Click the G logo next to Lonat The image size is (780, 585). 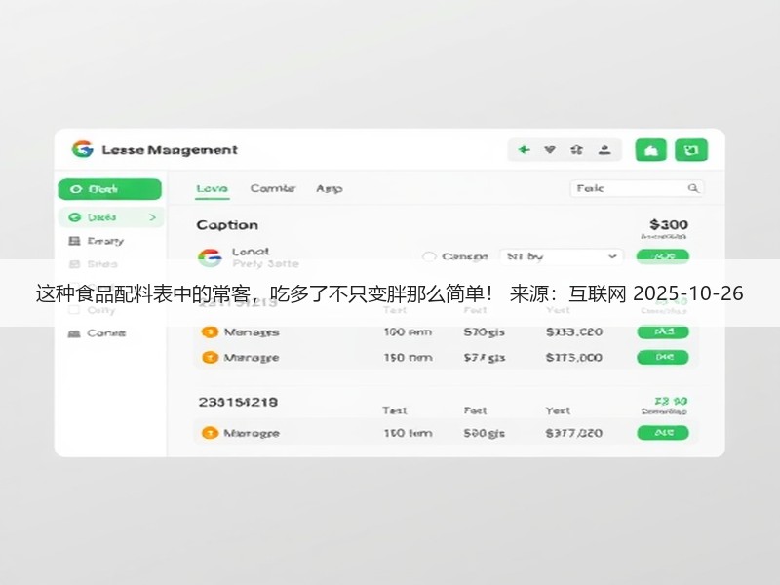210,257
